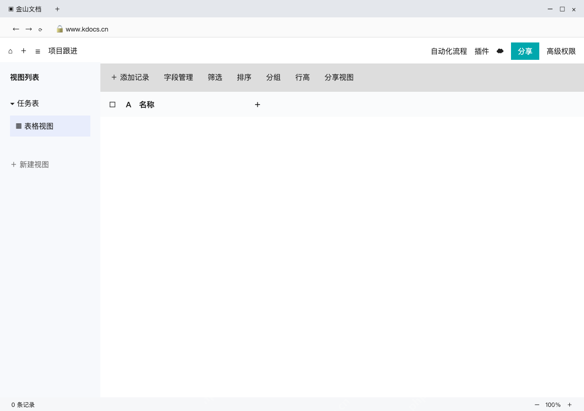This screenshot has height=411, width=584.
Task: Open 字段管理
Action: coord(178,78)
